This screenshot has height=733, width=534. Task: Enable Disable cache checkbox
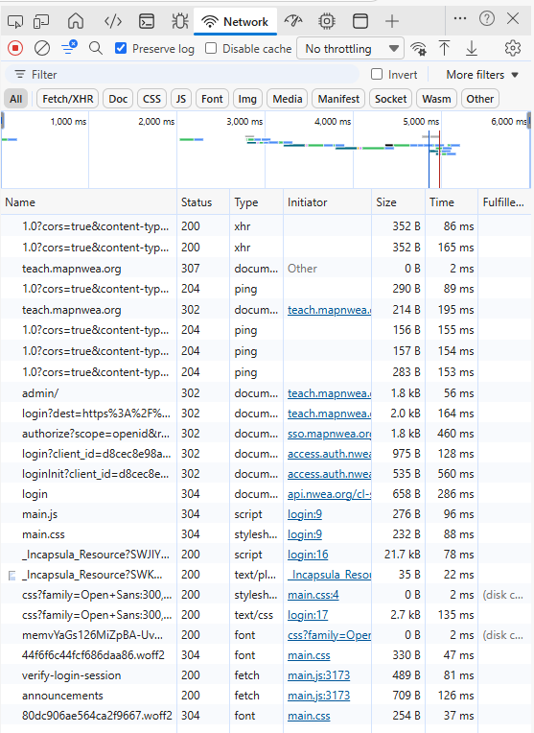tap(211, 48)
